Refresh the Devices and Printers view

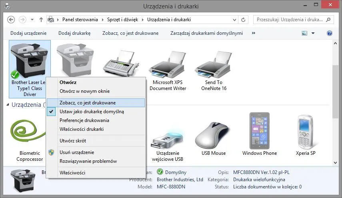click(x=243, y=20)
